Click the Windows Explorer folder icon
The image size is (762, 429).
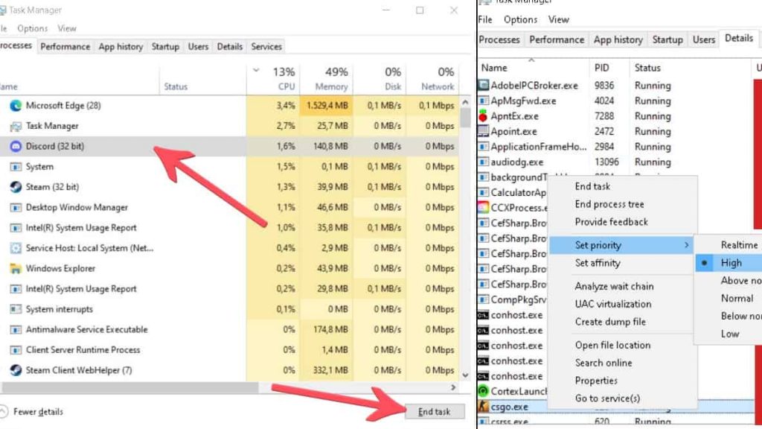click(16, 268)
